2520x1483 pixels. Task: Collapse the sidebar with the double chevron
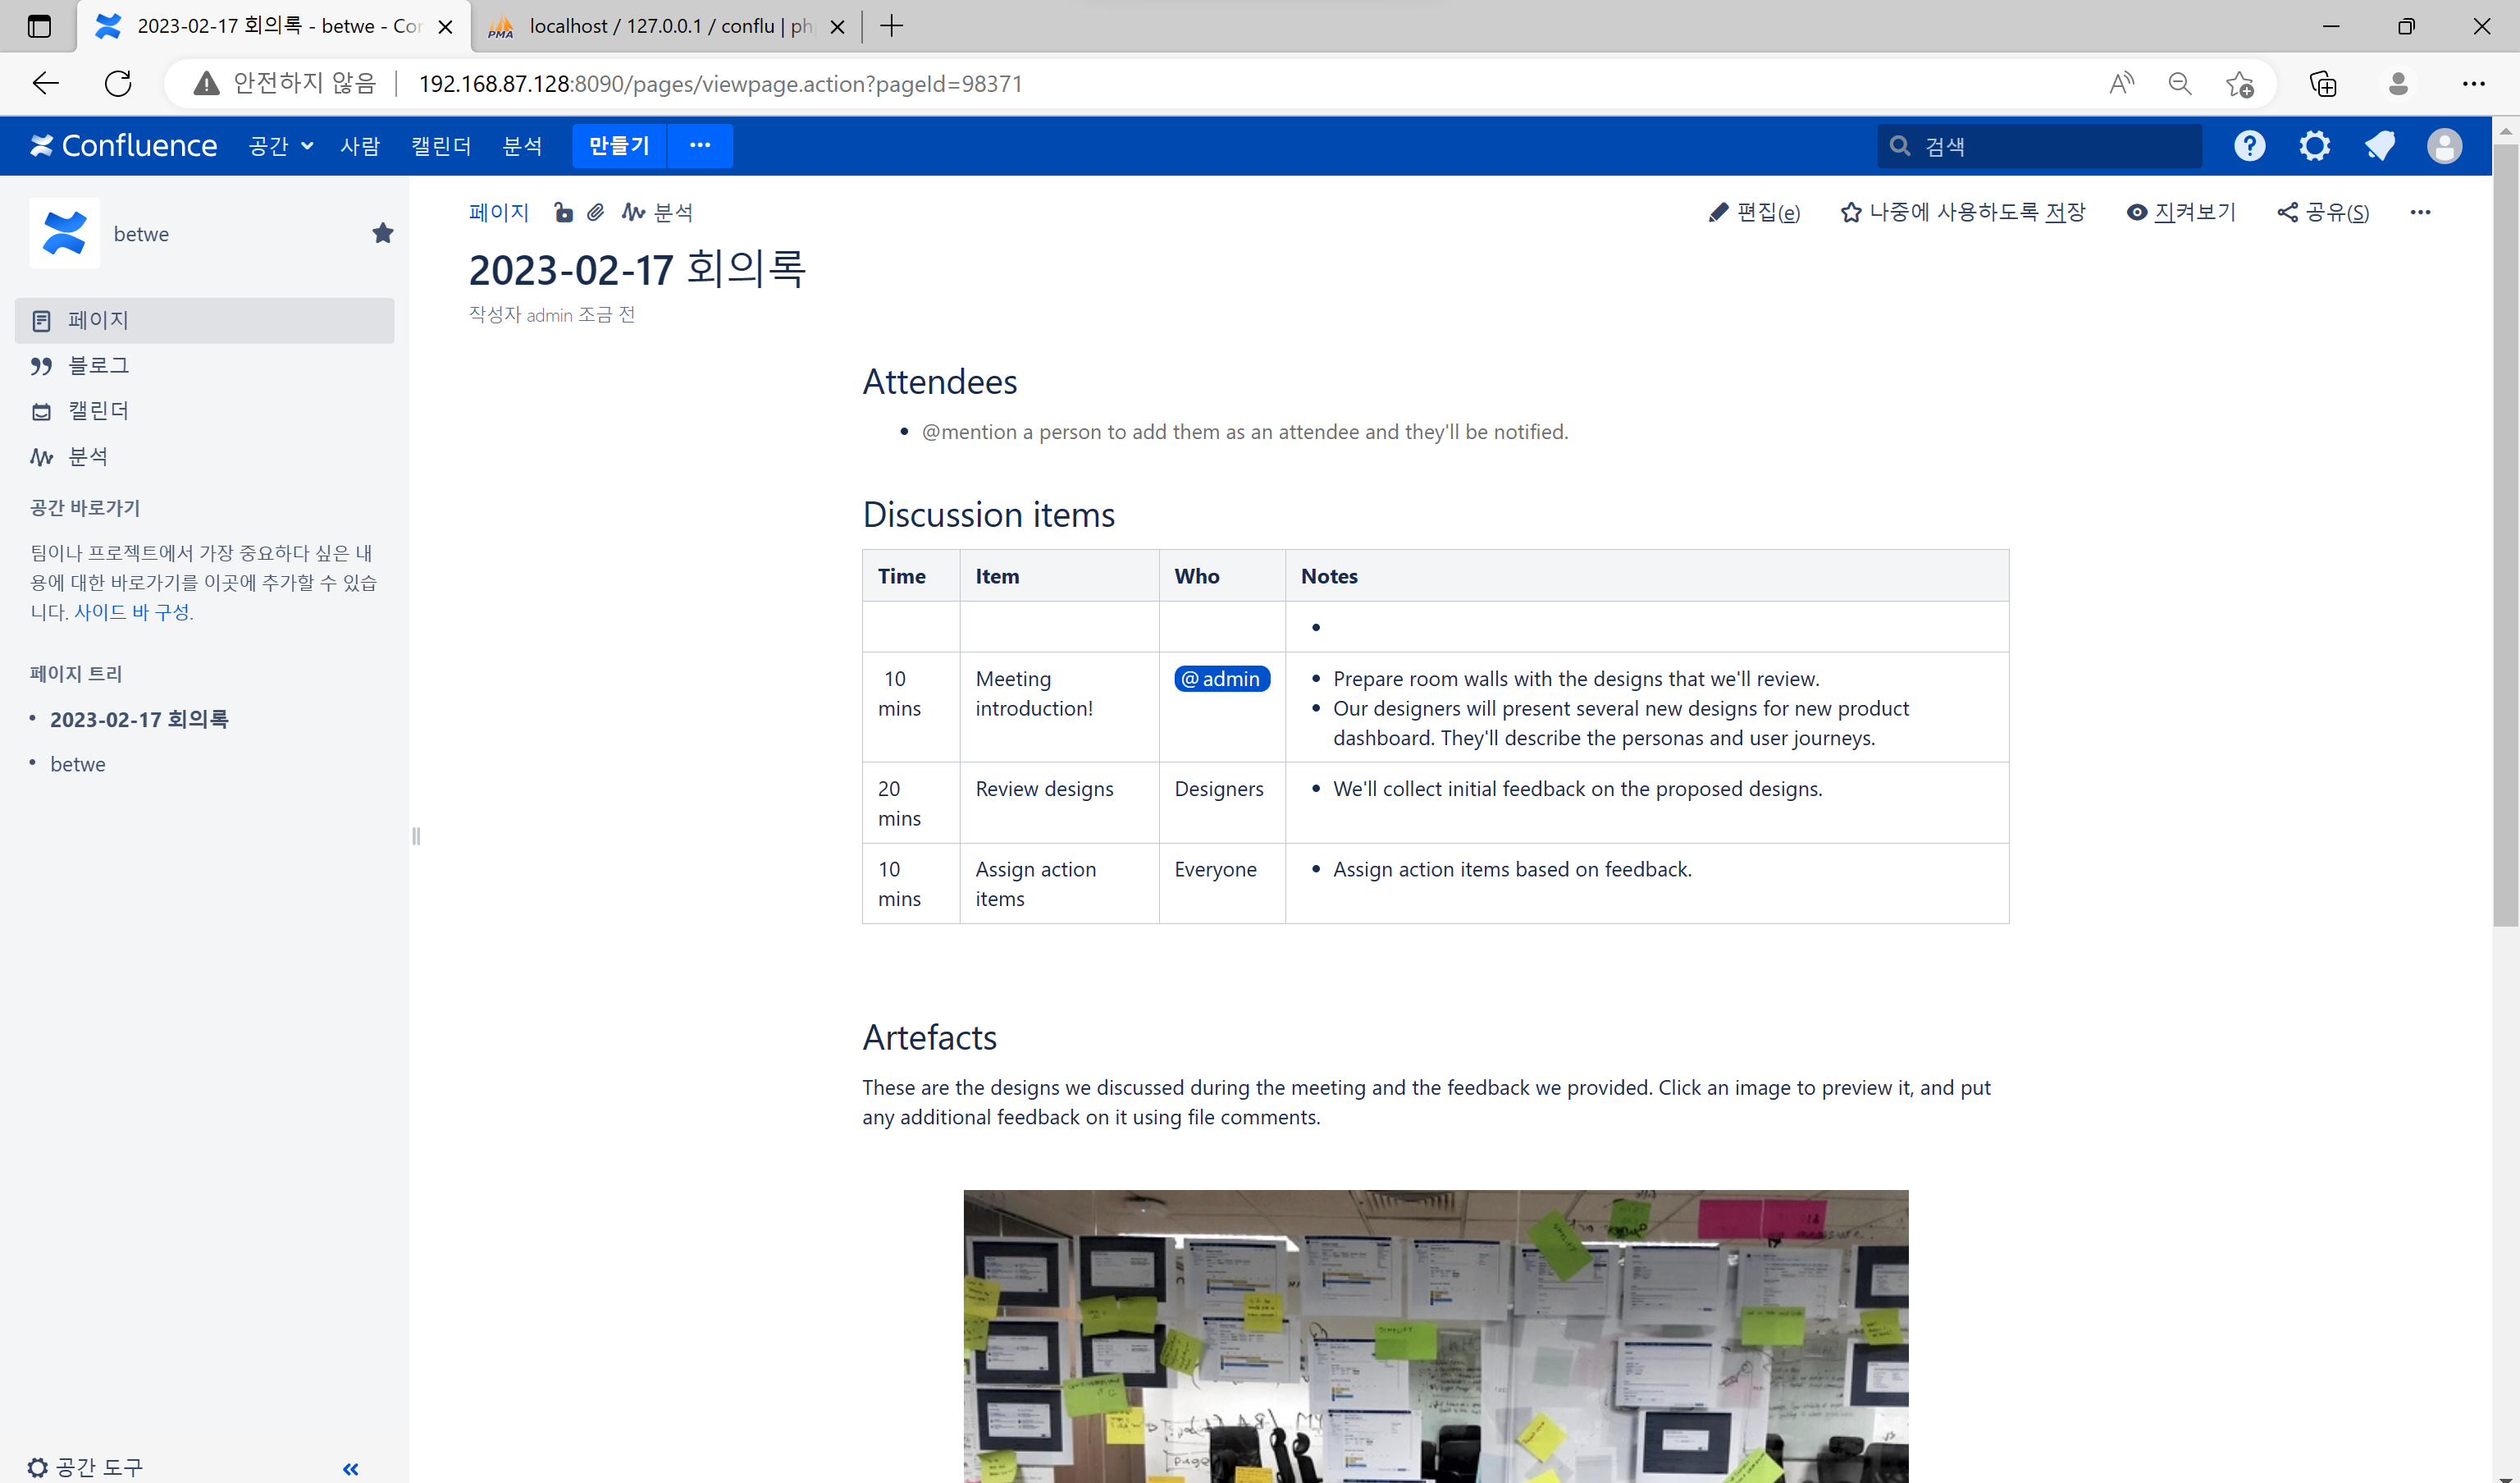350,1468
